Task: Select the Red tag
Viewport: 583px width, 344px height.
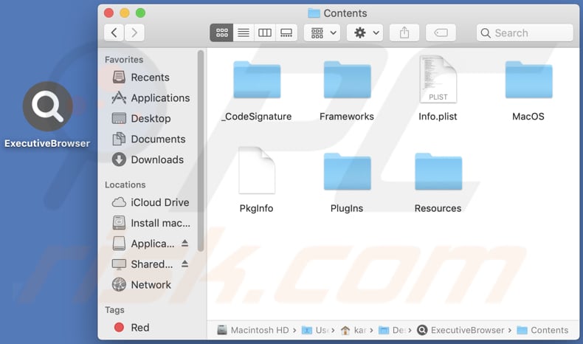Action: click(x=131, y=327)
